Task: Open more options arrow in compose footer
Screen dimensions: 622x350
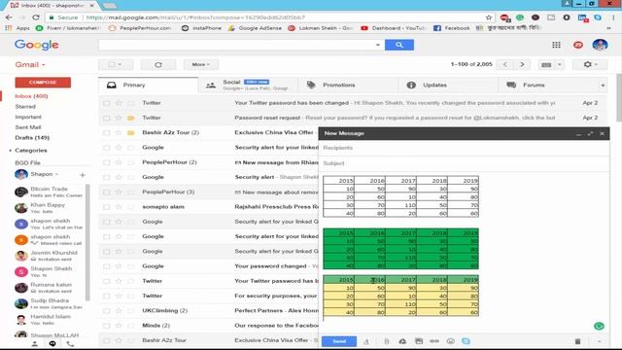Action: pos(599,341)
